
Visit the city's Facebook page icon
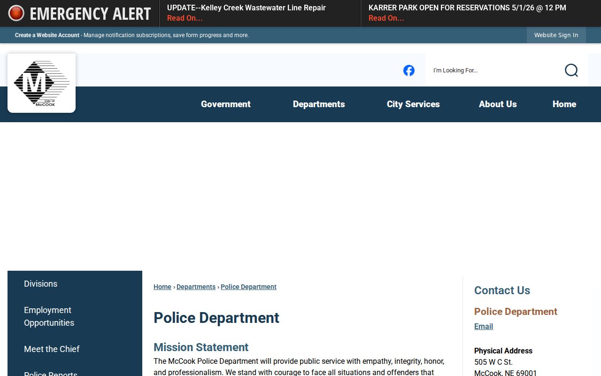coord(409,70)
